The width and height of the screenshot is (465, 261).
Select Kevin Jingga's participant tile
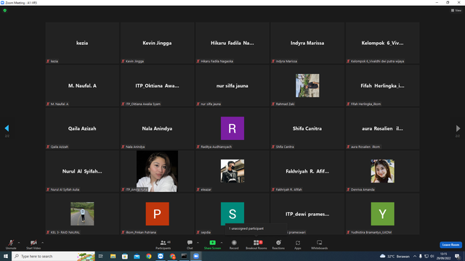tap(157, 43)
